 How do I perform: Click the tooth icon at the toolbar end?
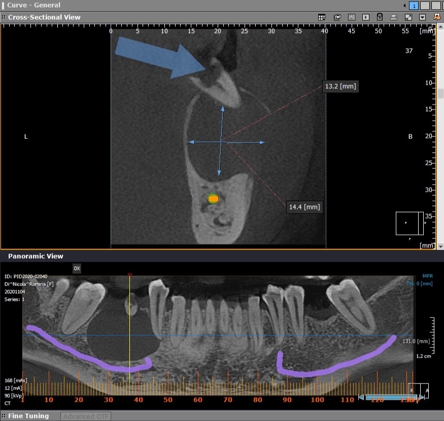click(x=437, y=17)
